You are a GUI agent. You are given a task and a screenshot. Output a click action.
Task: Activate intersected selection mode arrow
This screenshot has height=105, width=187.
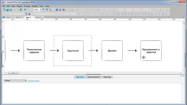tap(44, 10)
